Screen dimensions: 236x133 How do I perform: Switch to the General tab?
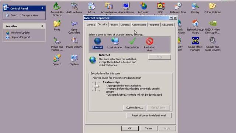click(x=91, y=25)
